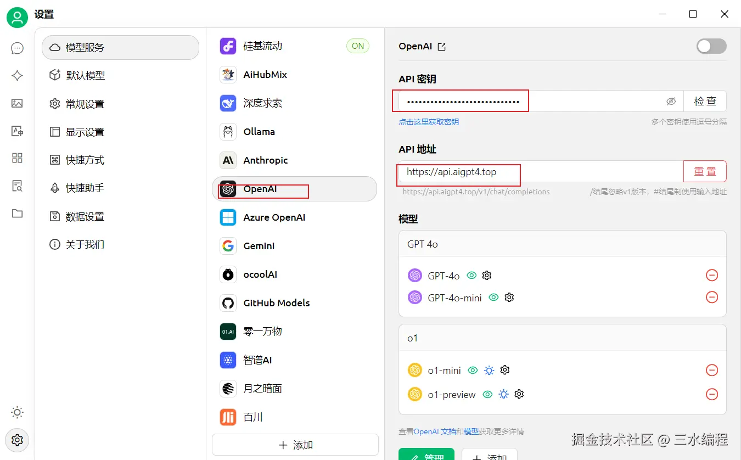Open settings gear for o1-mini model
Viewport: 741px width, 460px height.
(505, 370)
